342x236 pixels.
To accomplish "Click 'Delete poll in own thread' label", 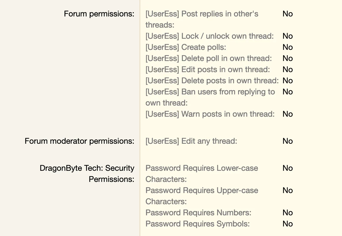I will [209, 58].
